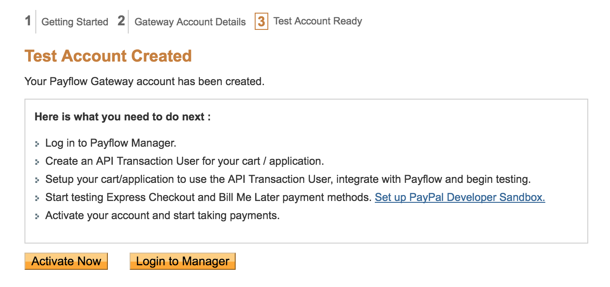The width and height of the screenshot is (610, 287).
Task: Click the Test Account Created heading
Action: (x=108, y=56)
